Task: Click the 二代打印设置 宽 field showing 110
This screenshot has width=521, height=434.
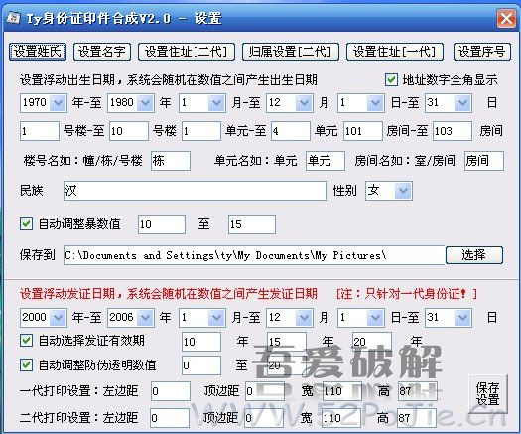Action: coord(341,418)
